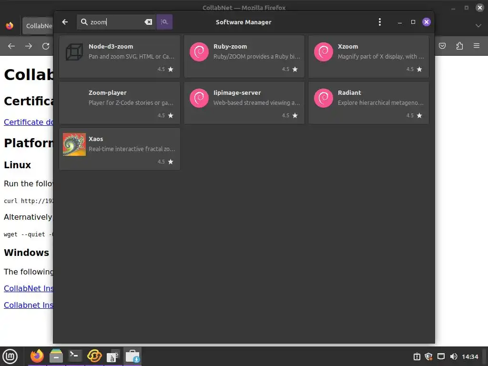Open the network tray icon
The image size is (488, 366).
441,356
